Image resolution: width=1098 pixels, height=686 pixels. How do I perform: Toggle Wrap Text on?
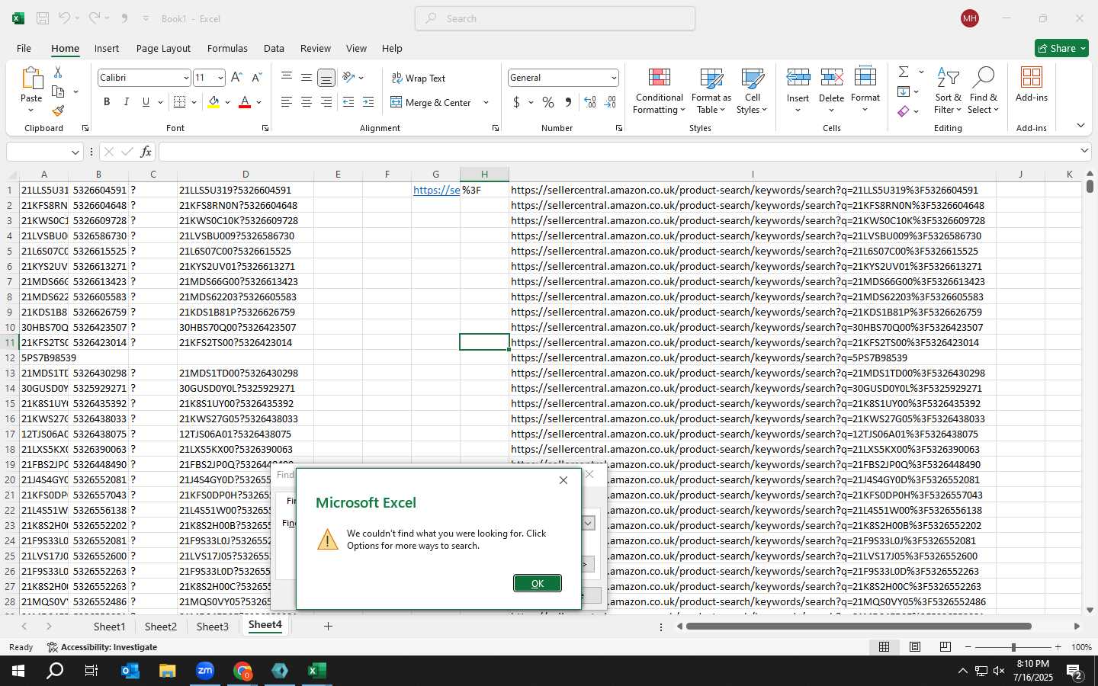point(418,78)
